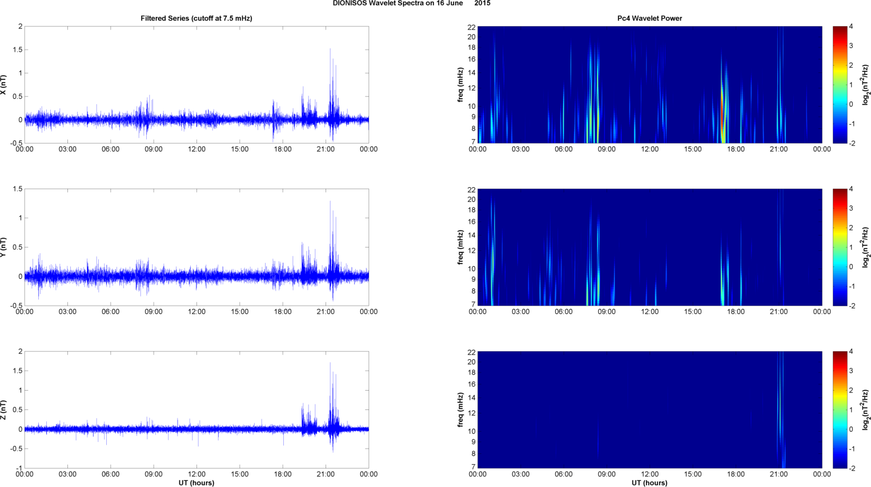The width and height of the screenshot is (871, 487).
Task: Click the colorbar beside the middle spectrogram
Action: coord(840,247)
